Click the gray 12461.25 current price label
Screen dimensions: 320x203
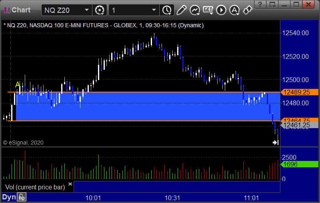click(x=299, y=125)
